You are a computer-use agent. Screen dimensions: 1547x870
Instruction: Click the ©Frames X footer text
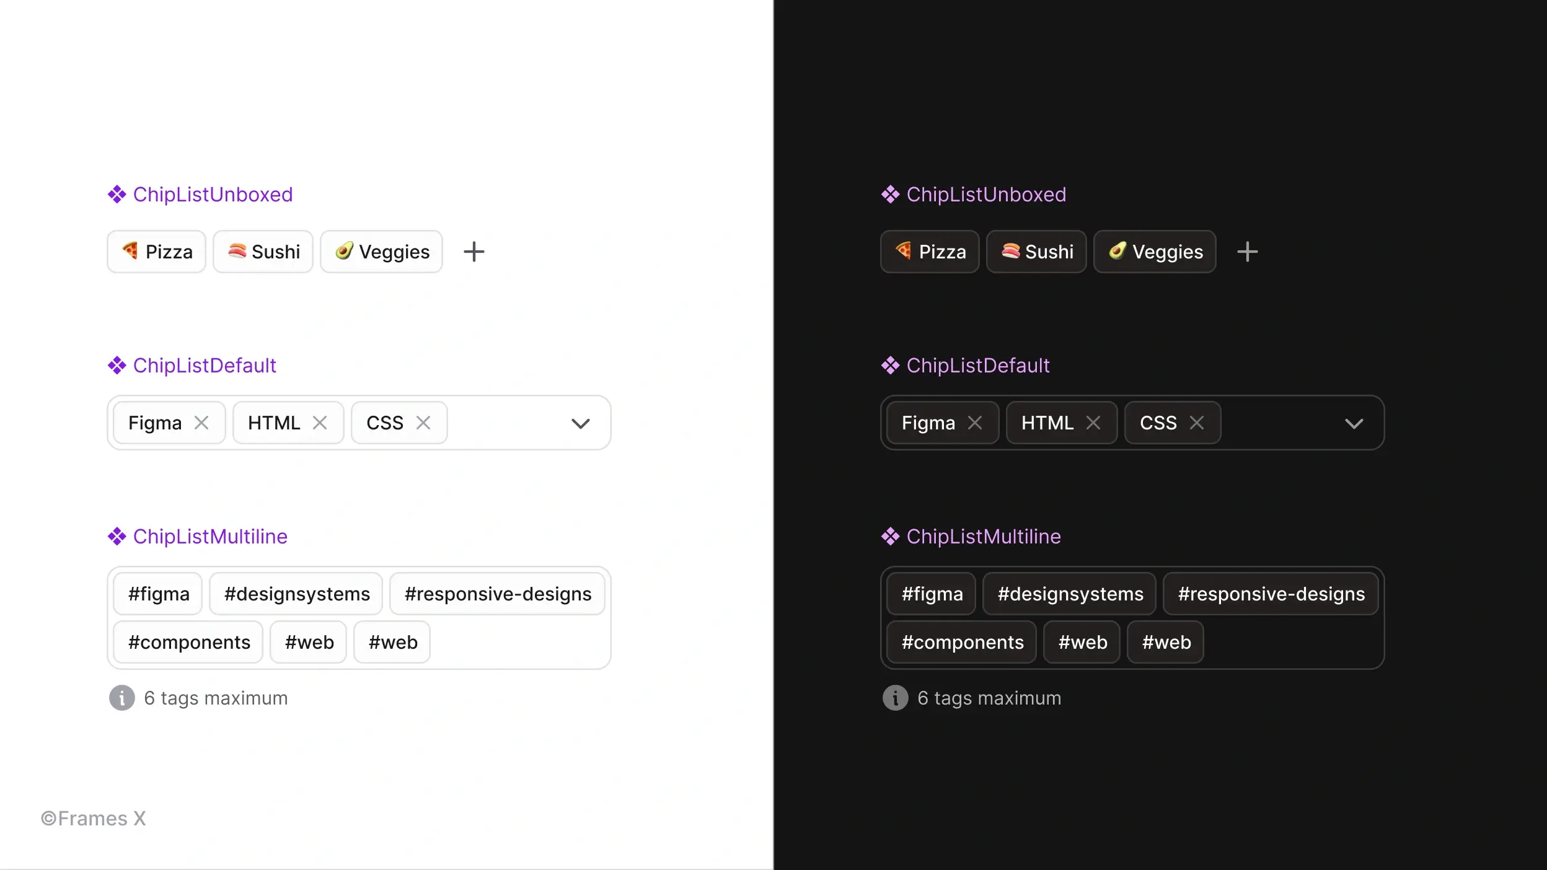94,819
